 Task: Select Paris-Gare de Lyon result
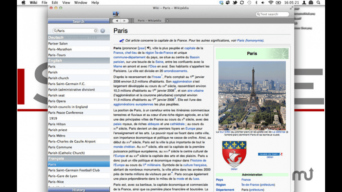coord(79,176)
